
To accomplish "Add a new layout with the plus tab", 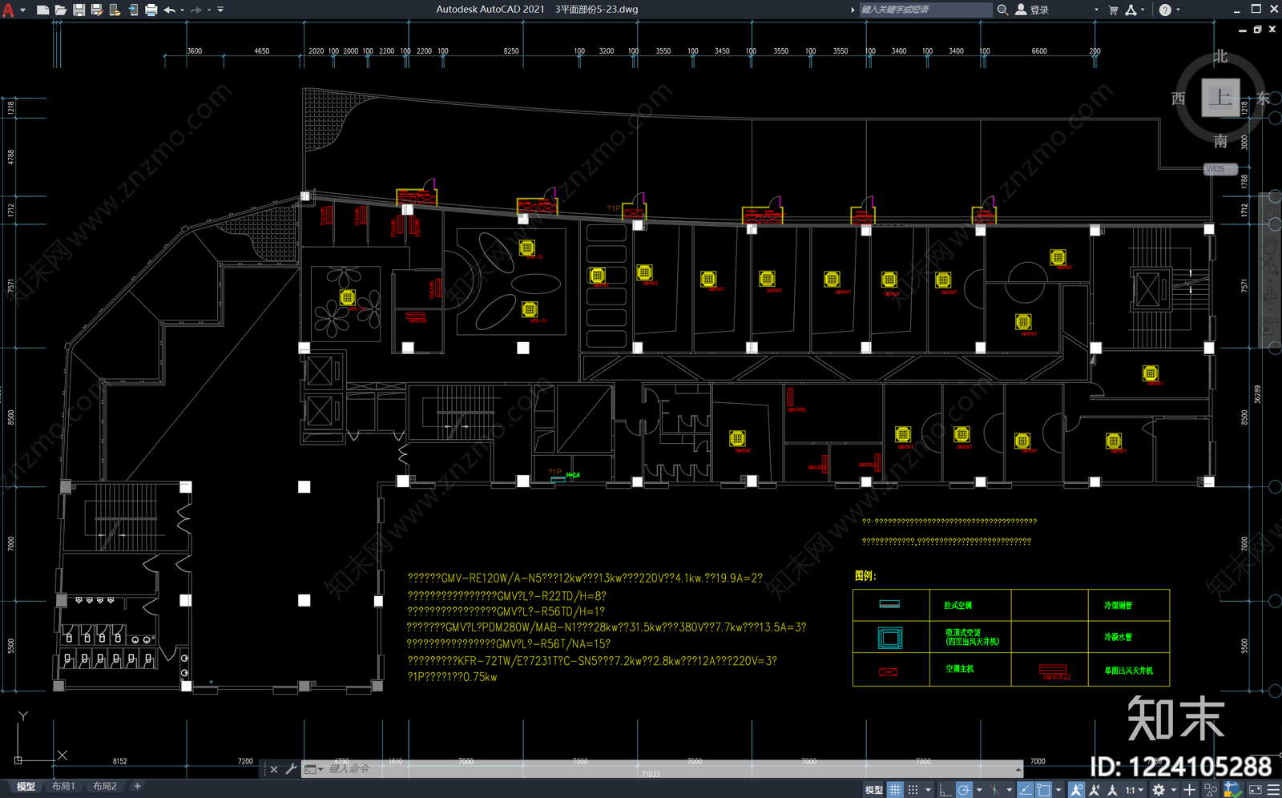I will pyautogui.click(x=137, y=787).
